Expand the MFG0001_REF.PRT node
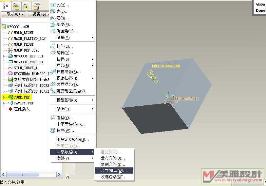 [x=4, y=56]
